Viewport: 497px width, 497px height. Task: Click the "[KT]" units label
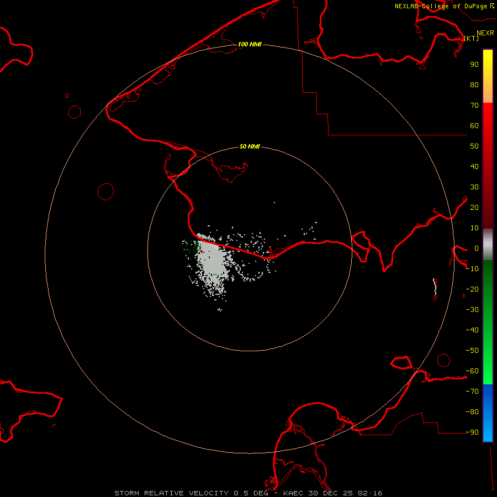[x=472, y=38]
